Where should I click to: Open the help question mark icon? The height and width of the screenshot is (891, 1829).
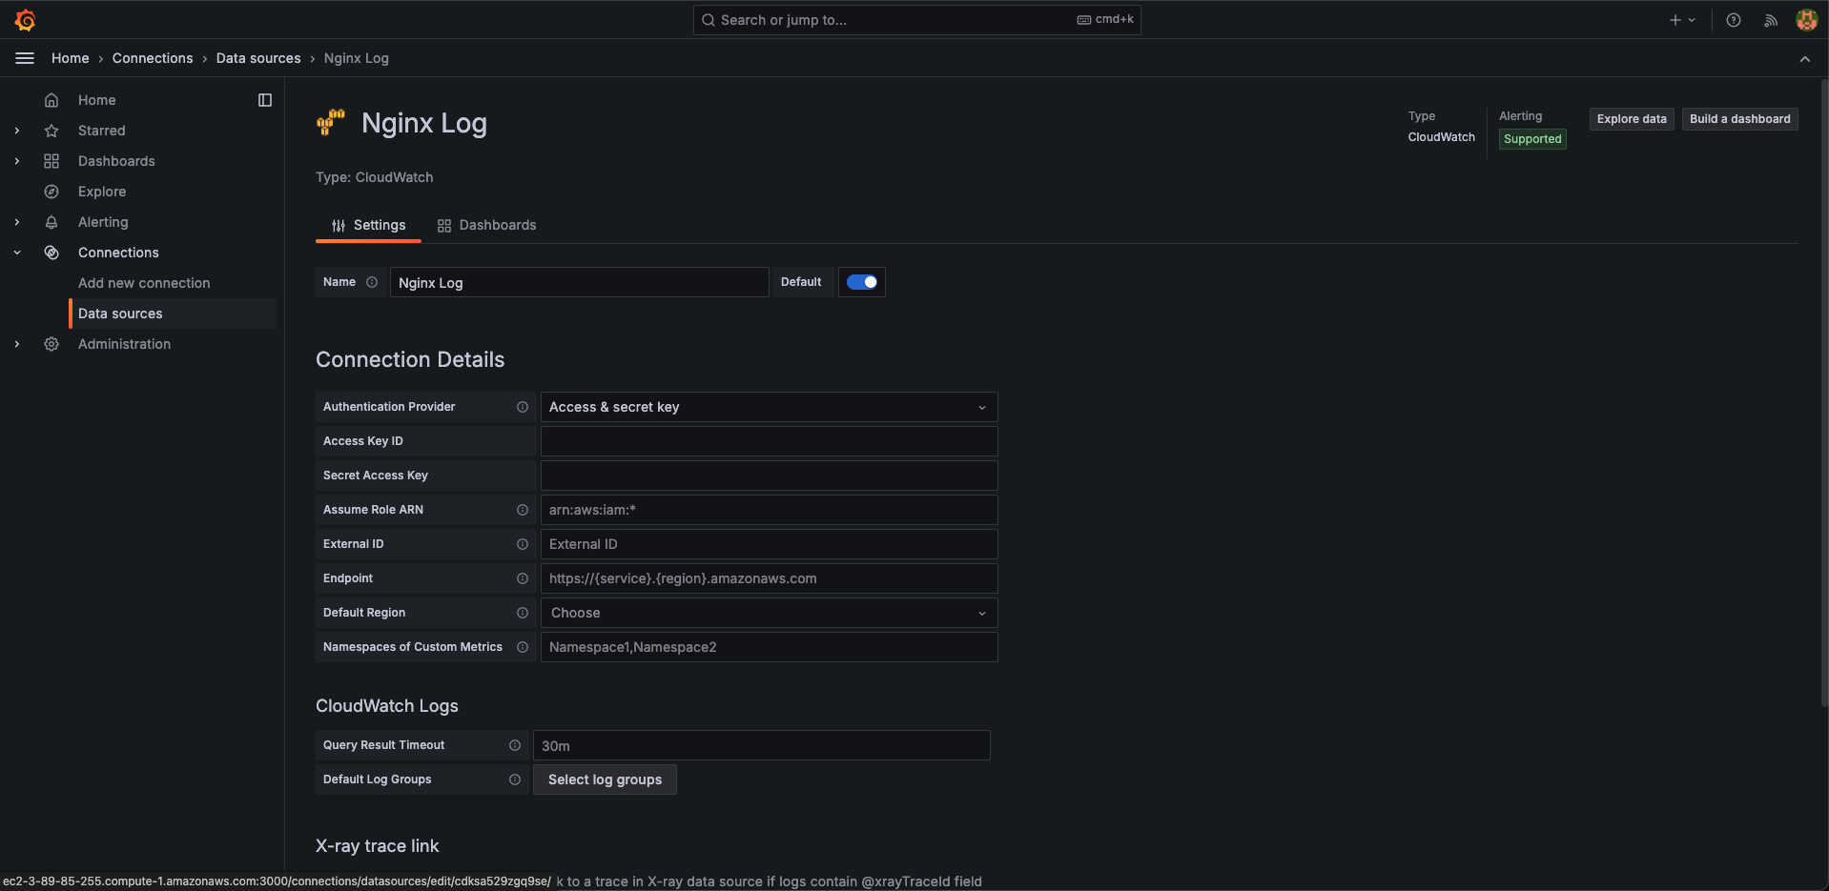(1734, 20)
